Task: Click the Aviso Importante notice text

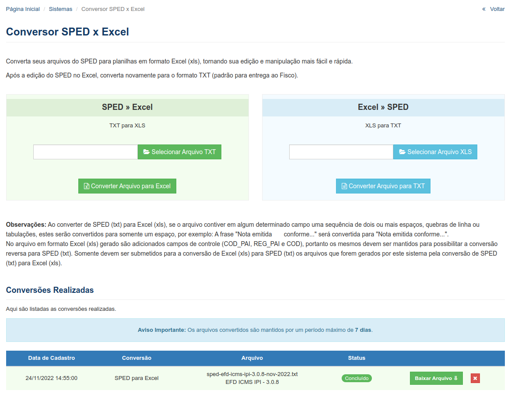Action: point(255,330)
